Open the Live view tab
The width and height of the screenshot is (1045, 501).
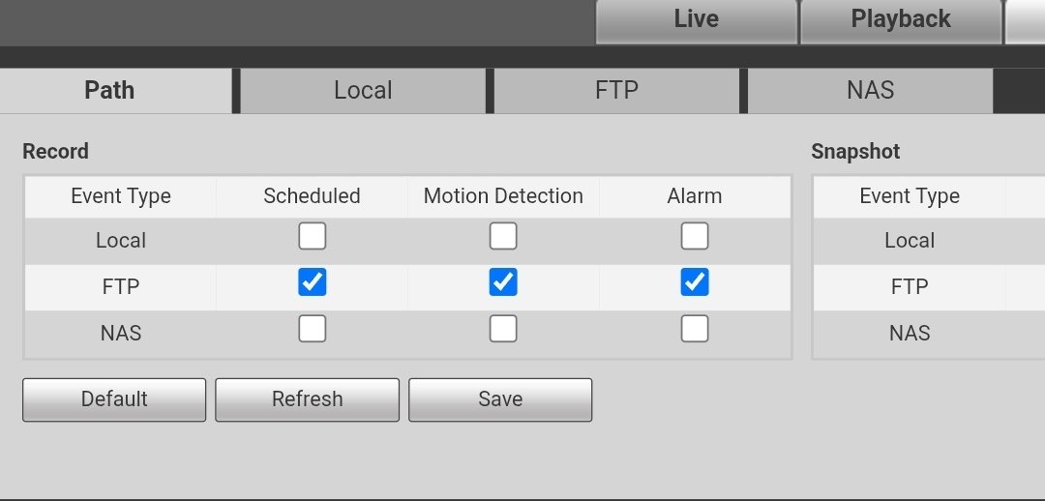696,20
